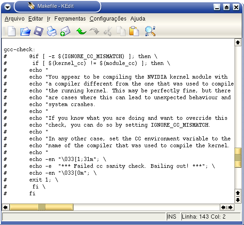Create a new document with the blank page icon
Image resolution: width=244 pixels, height=225 pixels.
12,31
